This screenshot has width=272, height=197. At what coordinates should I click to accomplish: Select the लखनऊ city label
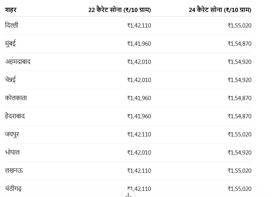(14, 171)
